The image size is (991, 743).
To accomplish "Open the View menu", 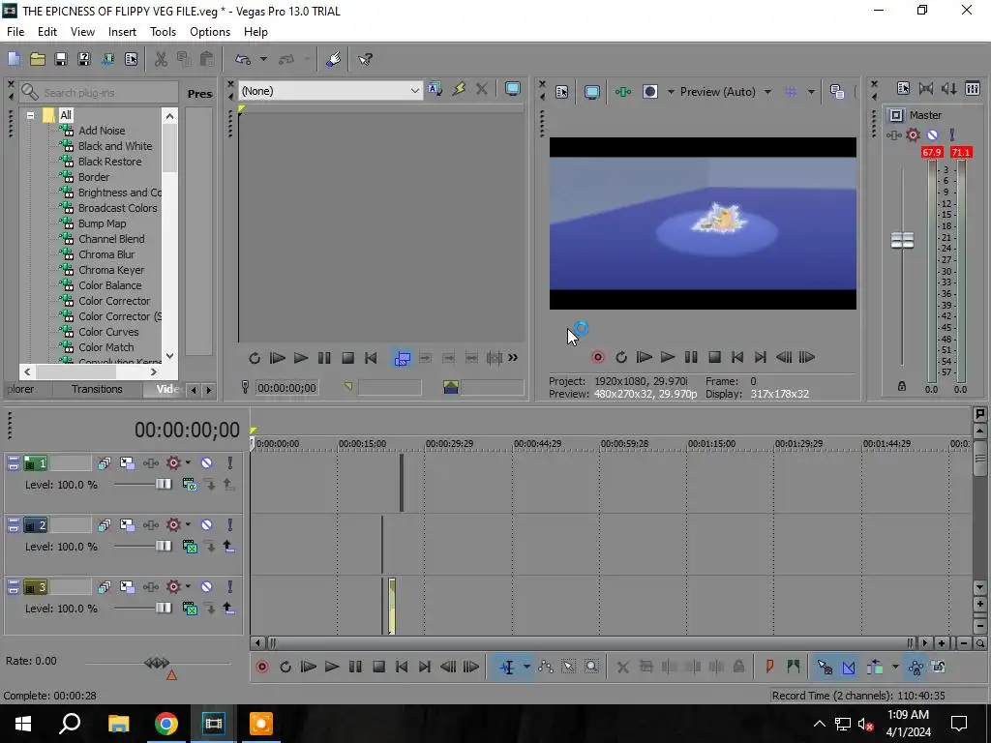I will tap(82, 32).
